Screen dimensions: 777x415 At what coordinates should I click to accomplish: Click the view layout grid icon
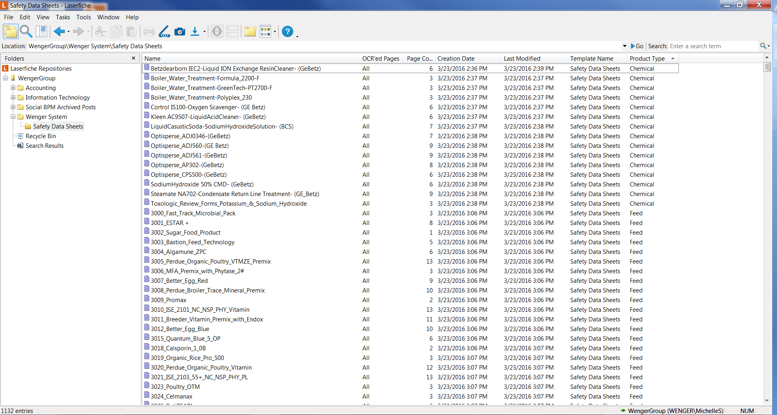(x=265, y=31)
